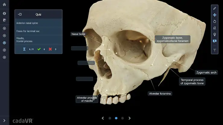This screenshot has width=223, height=125.
Task: Open the info icon in sidebar
Action: [x=5, y=14]
